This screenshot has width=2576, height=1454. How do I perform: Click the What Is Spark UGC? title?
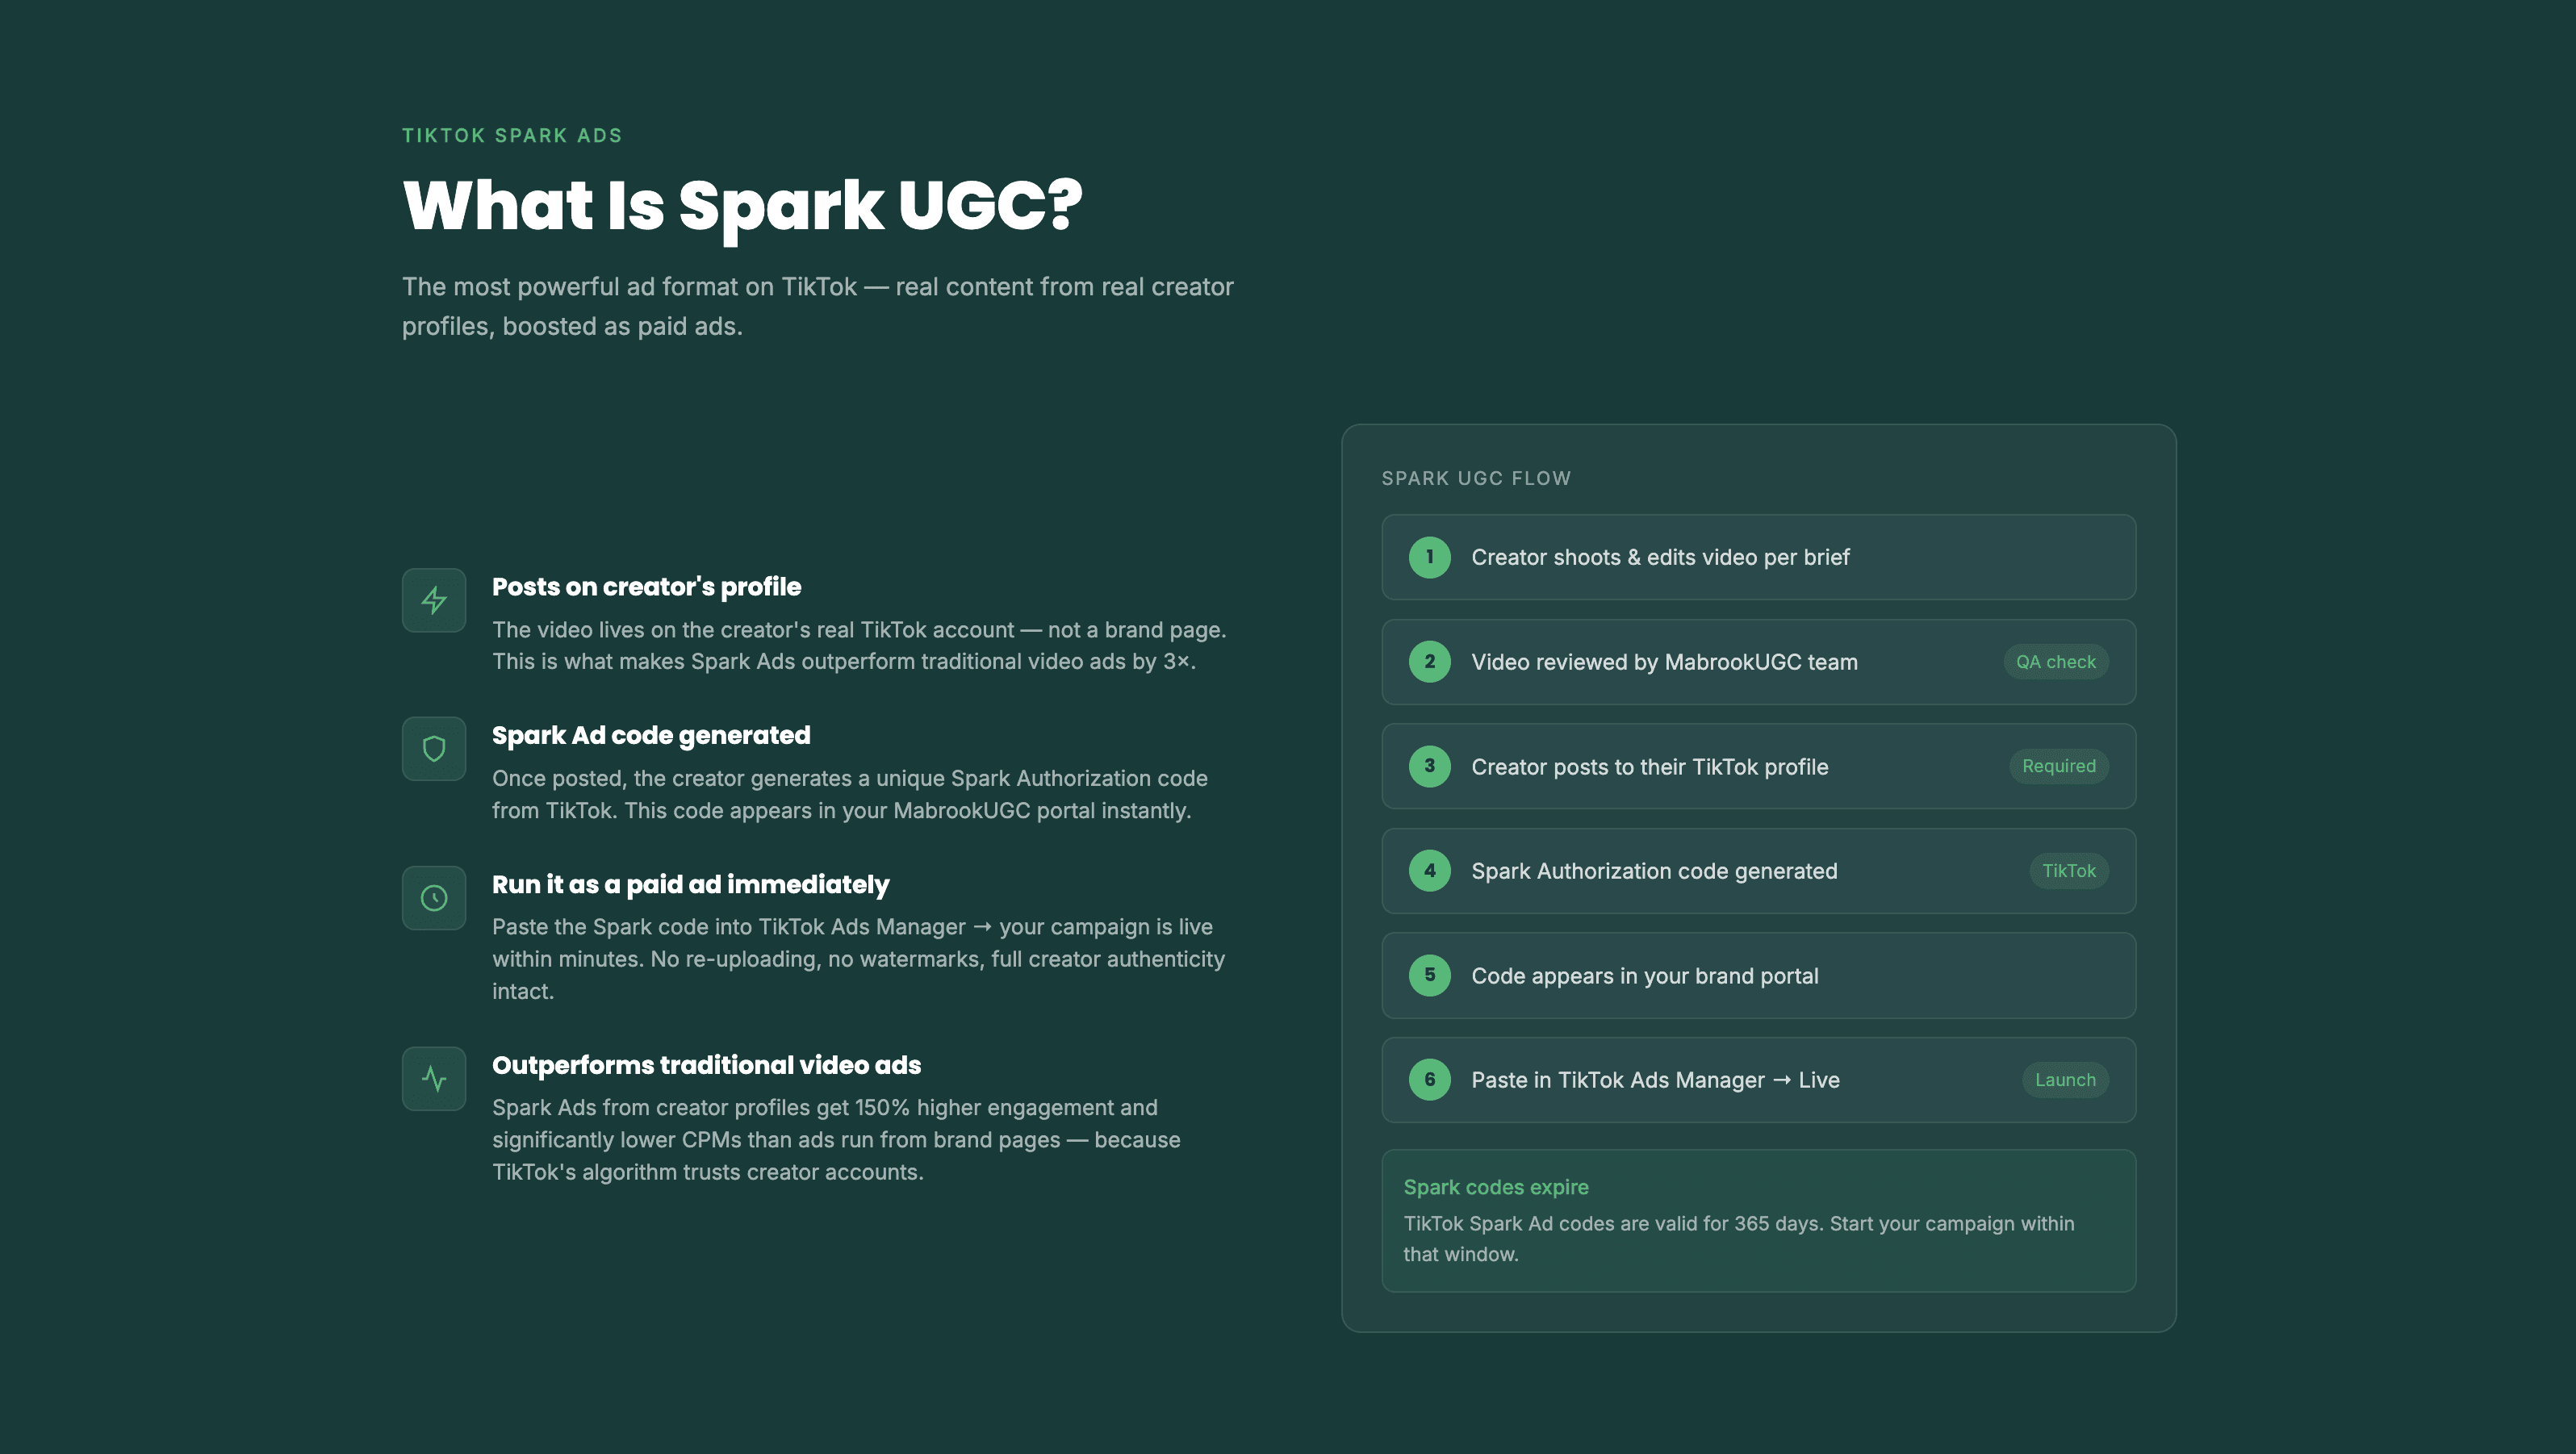point(742,206)
